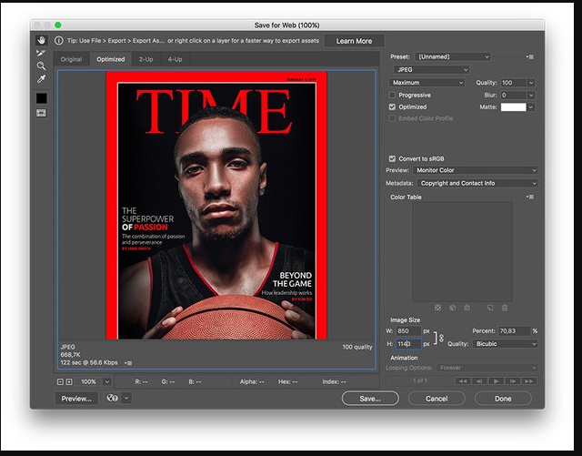The image size is (582, 456).
Task: Open the download speed preview menu icon
Action: pos(128,363)
